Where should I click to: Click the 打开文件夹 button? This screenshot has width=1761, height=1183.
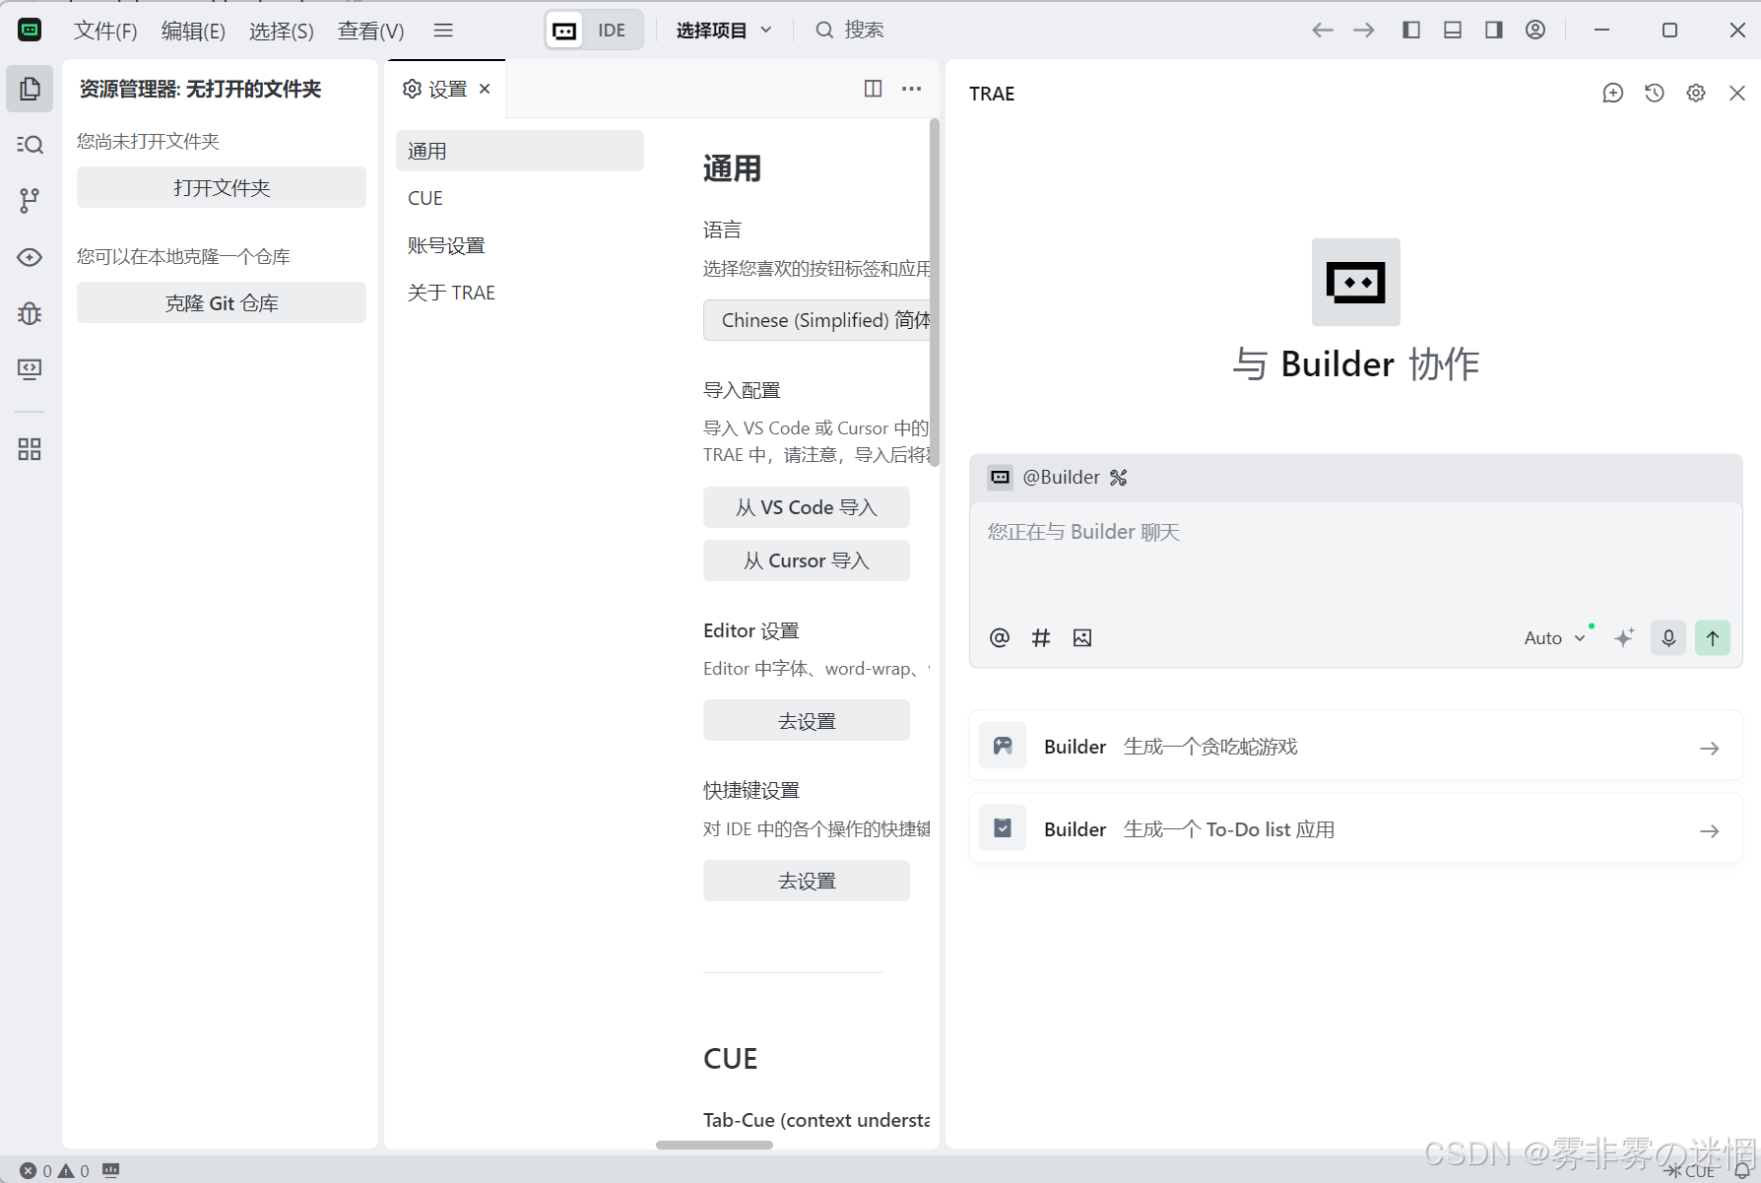[222, 187]
